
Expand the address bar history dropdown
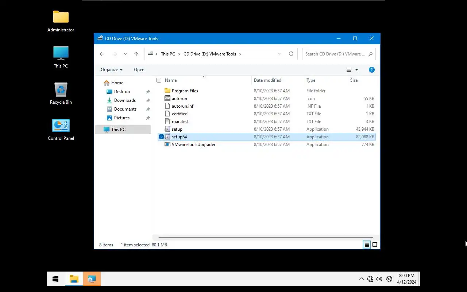(279, 54)
